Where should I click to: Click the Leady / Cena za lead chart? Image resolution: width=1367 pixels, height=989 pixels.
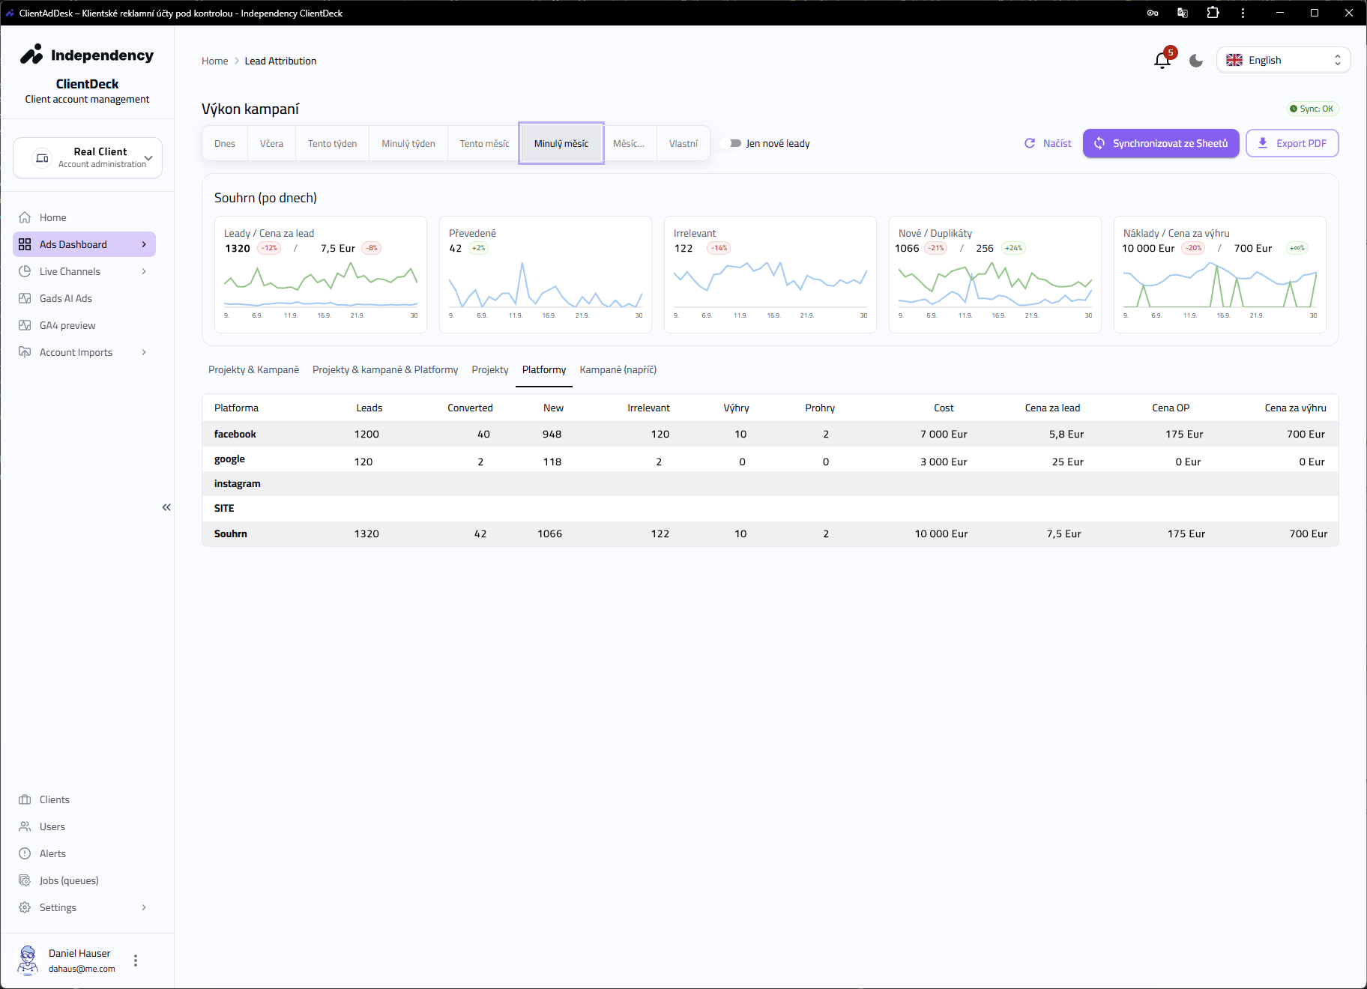point(321,285)
